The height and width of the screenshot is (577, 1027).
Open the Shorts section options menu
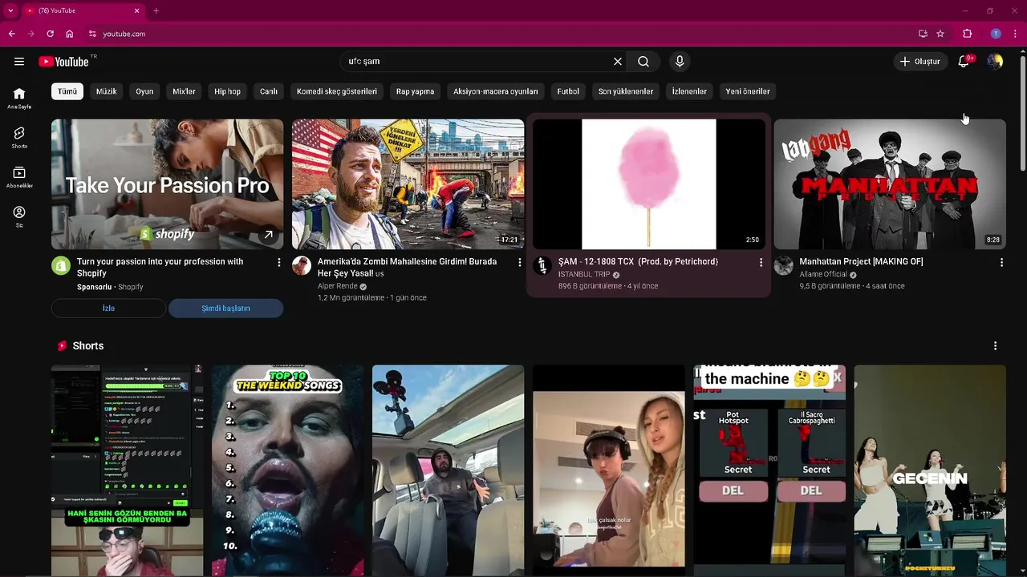(x=995, y=346)
